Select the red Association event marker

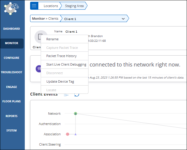(68, 134)
